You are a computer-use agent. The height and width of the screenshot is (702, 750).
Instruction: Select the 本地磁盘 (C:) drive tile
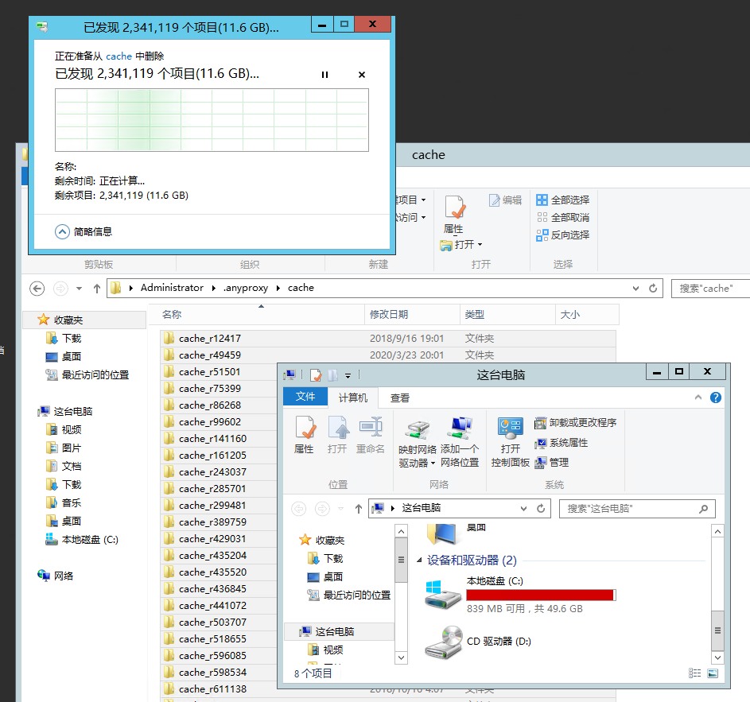point(520,595)
